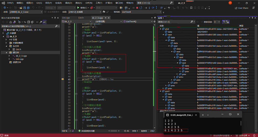Click the search magnifier in Watch 1
This screenshot has width=258, height=137.
coord(192,22)
